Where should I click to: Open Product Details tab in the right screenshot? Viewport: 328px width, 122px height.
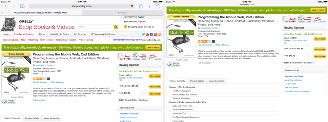(197, 81)
